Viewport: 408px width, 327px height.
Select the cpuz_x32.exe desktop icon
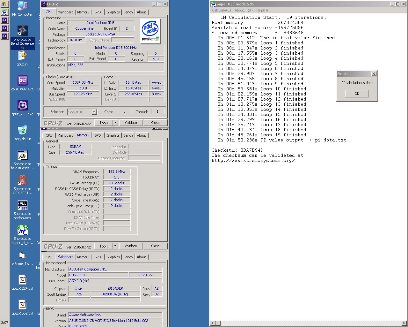(22, 108)
